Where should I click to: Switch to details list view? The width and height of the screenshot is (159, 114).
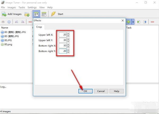click(x=36, y=14)
